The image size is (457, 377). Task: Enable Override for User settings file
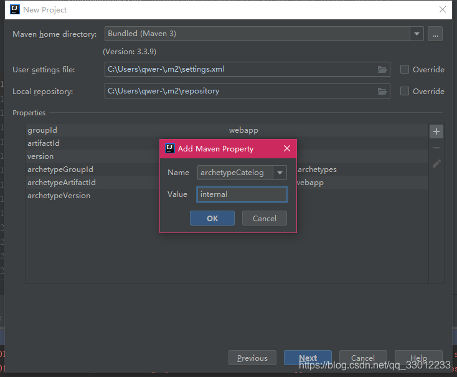pos(405,69)
